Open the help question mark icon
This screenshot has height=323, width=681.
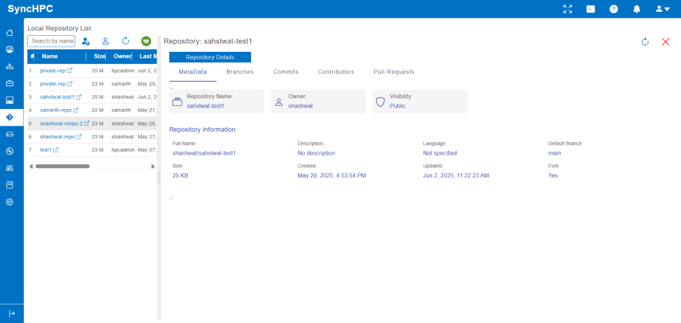614,9
